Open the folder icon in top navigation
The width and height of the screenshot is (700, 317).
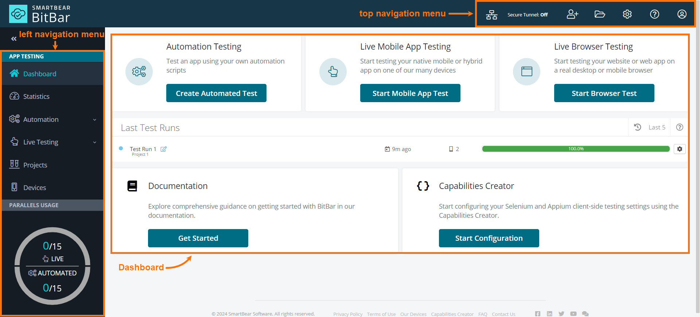(600, 14)
